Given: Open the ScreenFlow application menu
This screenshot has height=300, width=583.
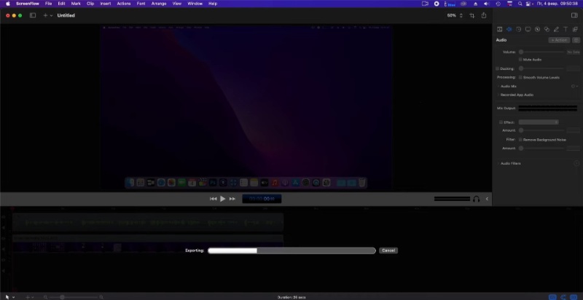Looking at the screenshot, I should (x=28, y=4).
